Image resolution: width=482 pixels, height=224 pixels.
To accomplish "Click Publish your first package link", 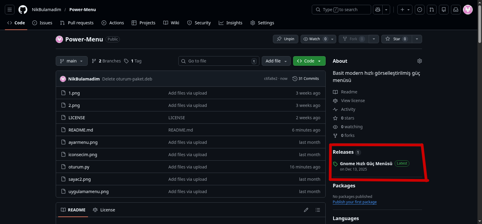I will click(355, 202).
